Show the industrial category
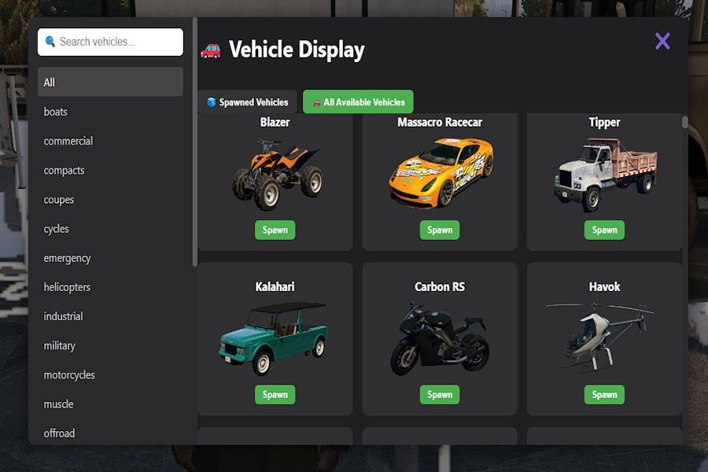 pyautogui.click(x=111, y=316)
